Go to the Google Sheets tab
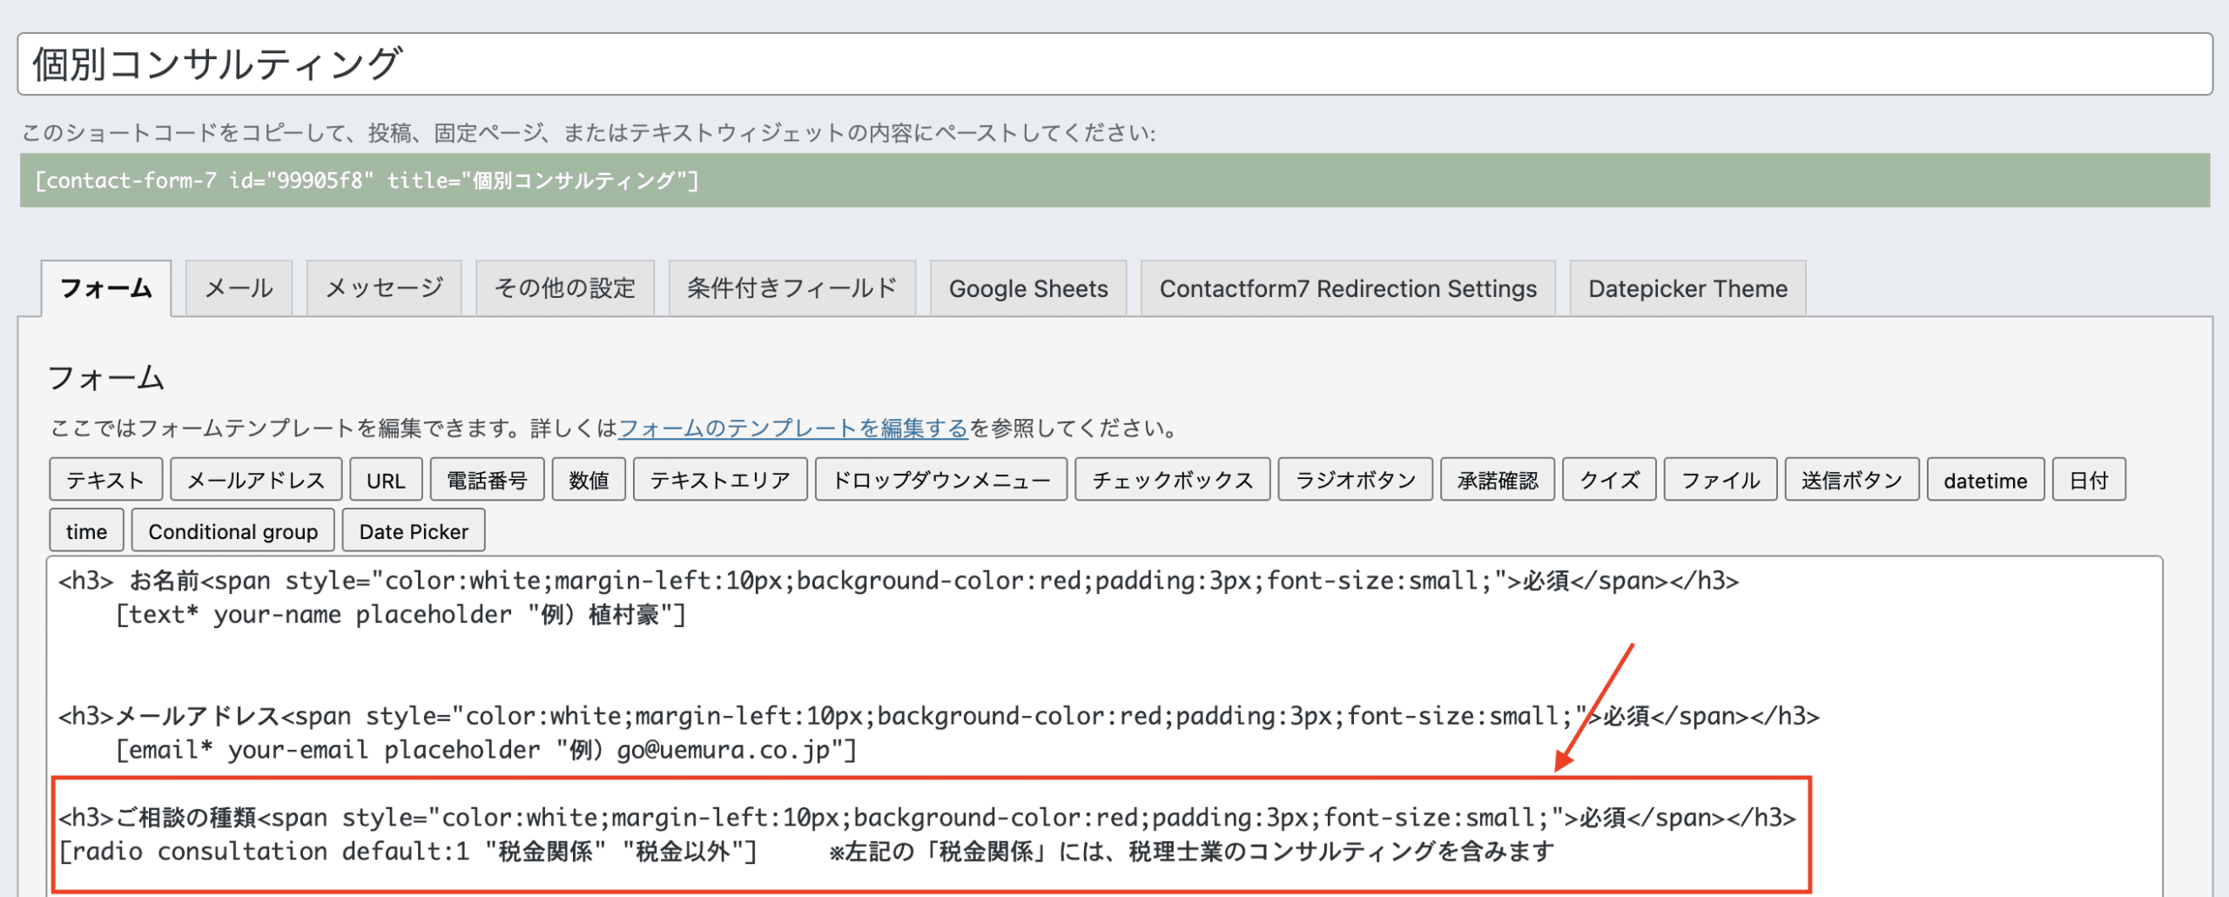 [x=1027, y=288]
